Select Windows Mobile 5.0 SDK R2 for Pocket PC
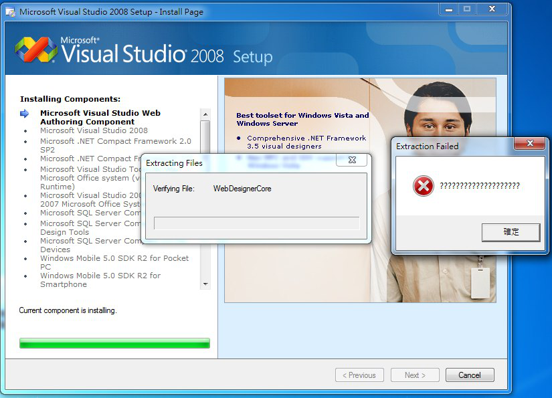Screen dimensions: 552x398 pyautogui.click(x=114, y=262)
